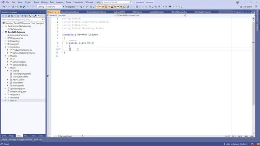Image resolution: width=260 pixels, height=146 pixels.
Task: Switch to Program.cs preview tab
Action: point(238,12)
